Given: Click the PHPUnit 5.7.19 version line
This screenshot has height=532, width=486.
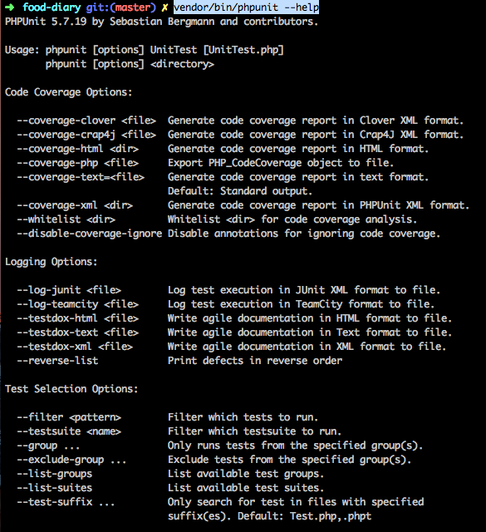Looking at the screenshot, I should pyautogui.click(x=161, y=22).
